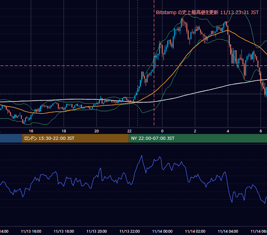Click the hour 20 axis tick label
The width and height of the screenshot is (267, 235).
pyautogui.click(x=97, y=131)
